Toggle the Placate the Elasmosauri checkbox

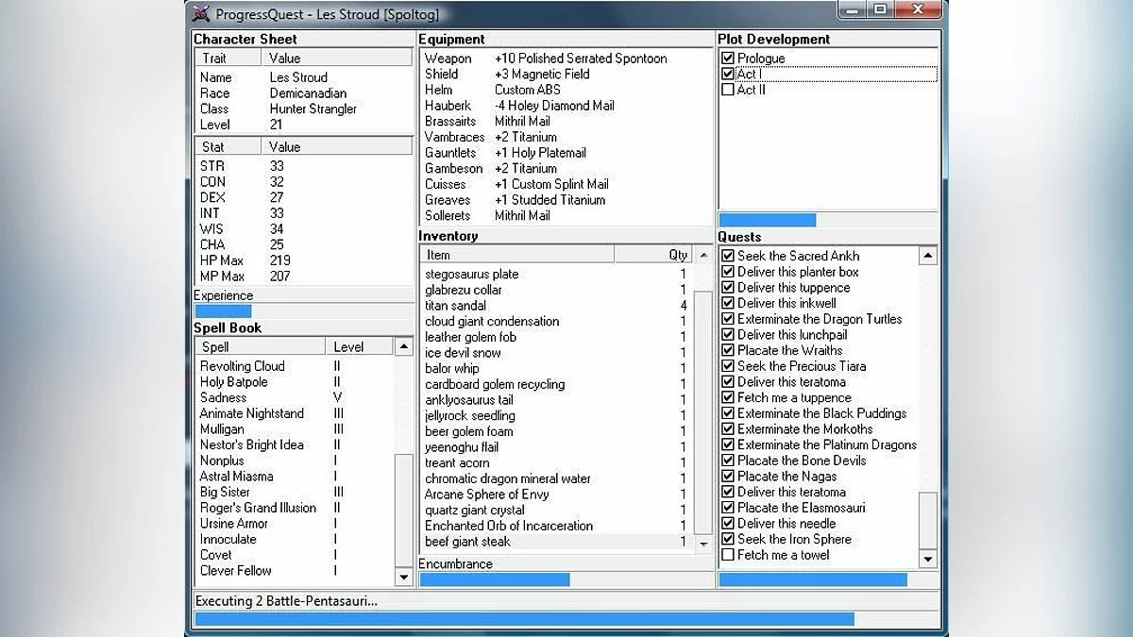(x=727, y=508)
